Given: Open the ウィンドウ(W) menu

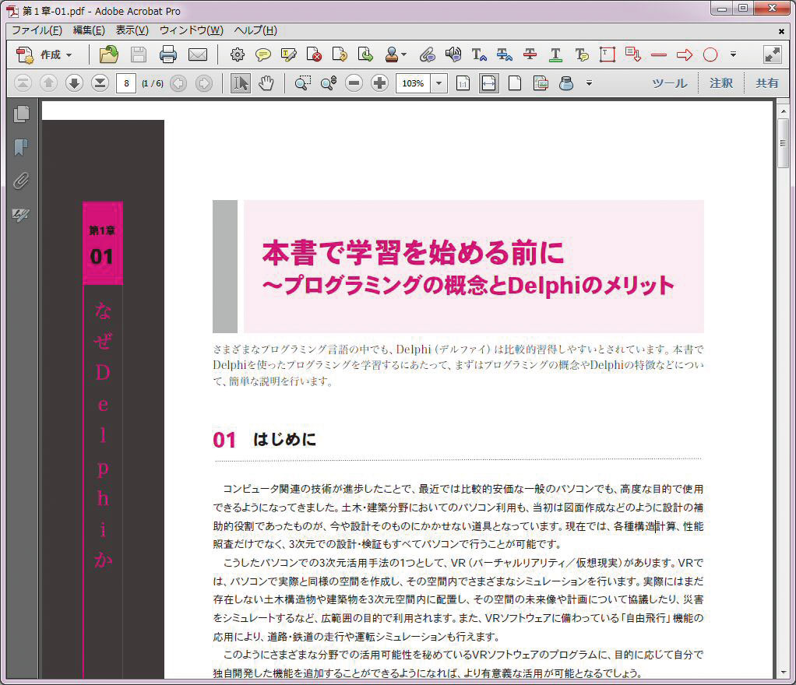Looking at the screenshot, I should coord(192,30).
